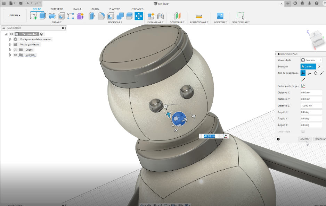Click the Measure icon above INSPECCIONAR
326x206 pixels.
(x=199, y=16)
